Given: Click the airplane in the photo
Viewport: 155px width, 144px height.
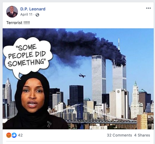Looking at the screenshot, I should coord(82,76).
